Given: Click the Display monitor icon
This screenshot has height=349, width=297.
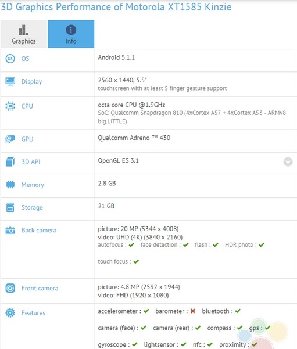Looking at the screenshot, I should pyautogui.click(x=10, y=81).
